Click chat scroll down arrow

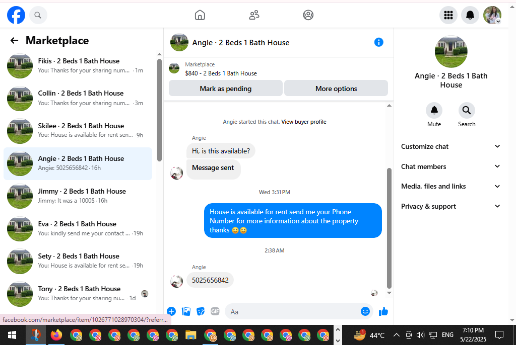click(x=389, y=293)
